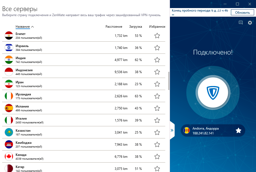Add Ирландия to favorites
Image resolution: width=256 pixels, height=172 pixels.
[157, 96]
